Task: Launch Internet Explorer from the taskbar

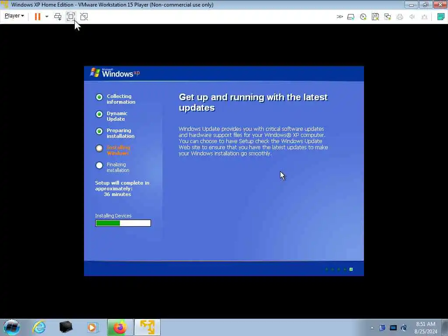Action: (x=39, y=327)
